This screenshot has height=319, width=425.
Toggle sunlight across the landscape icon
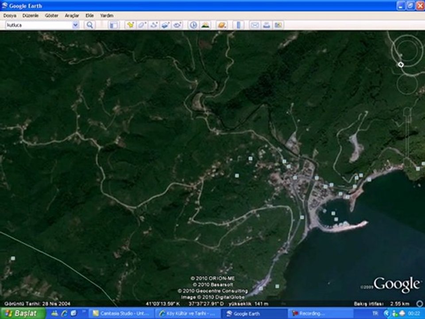[205, 25]
